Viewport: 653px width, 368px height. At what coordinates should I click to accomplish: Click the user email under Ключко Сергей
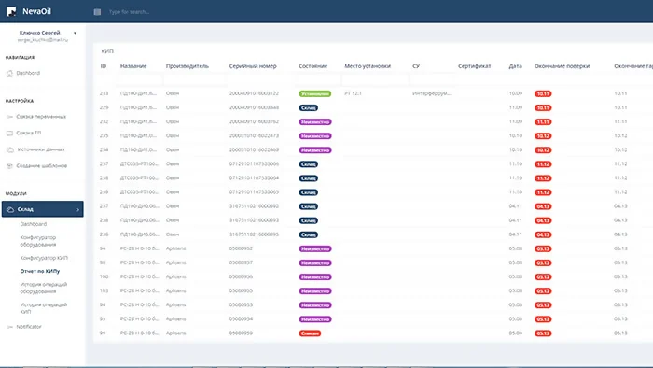tap(43, 40)
